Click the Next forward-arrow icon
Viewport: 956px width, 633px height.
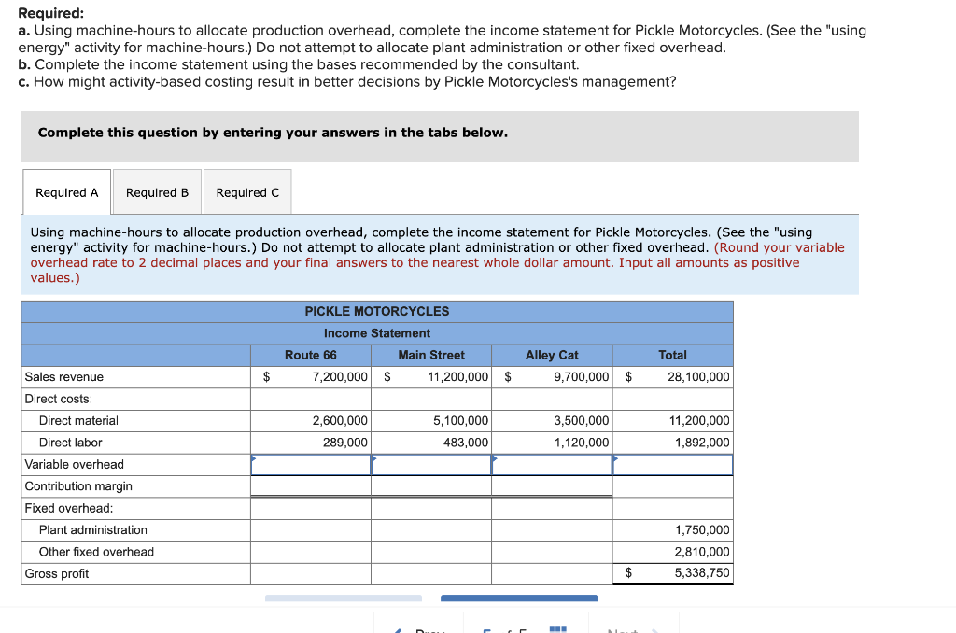[x=654, y=631]
